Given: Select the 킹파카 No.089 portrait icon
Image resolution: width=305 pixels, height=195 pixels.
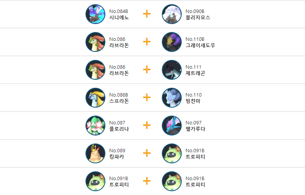Looking at the screenshot, I should 95,153.
